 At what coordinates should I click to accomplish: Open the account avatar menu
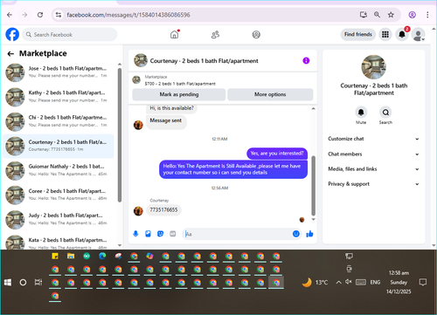point(418,35)
